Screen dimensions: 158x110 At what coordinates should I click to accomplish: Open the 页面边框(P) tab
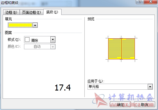point(31,12)
